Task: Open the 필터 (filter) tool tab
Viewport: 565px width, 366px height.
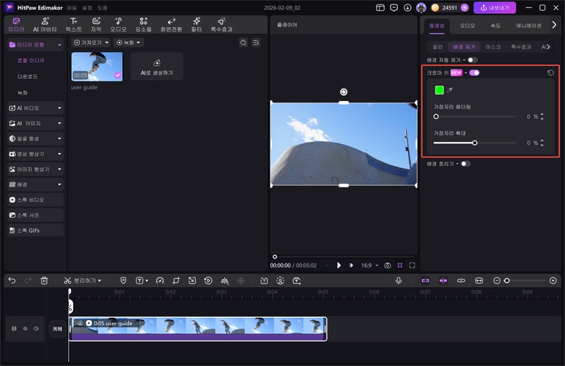Action: point(196,25)
